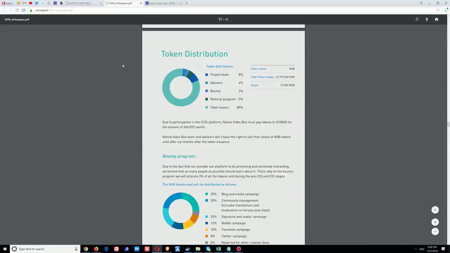Open Steam from taskbar
Image resolution: width=450 pixels, height=253 pixels.
(x=188, y=249)
